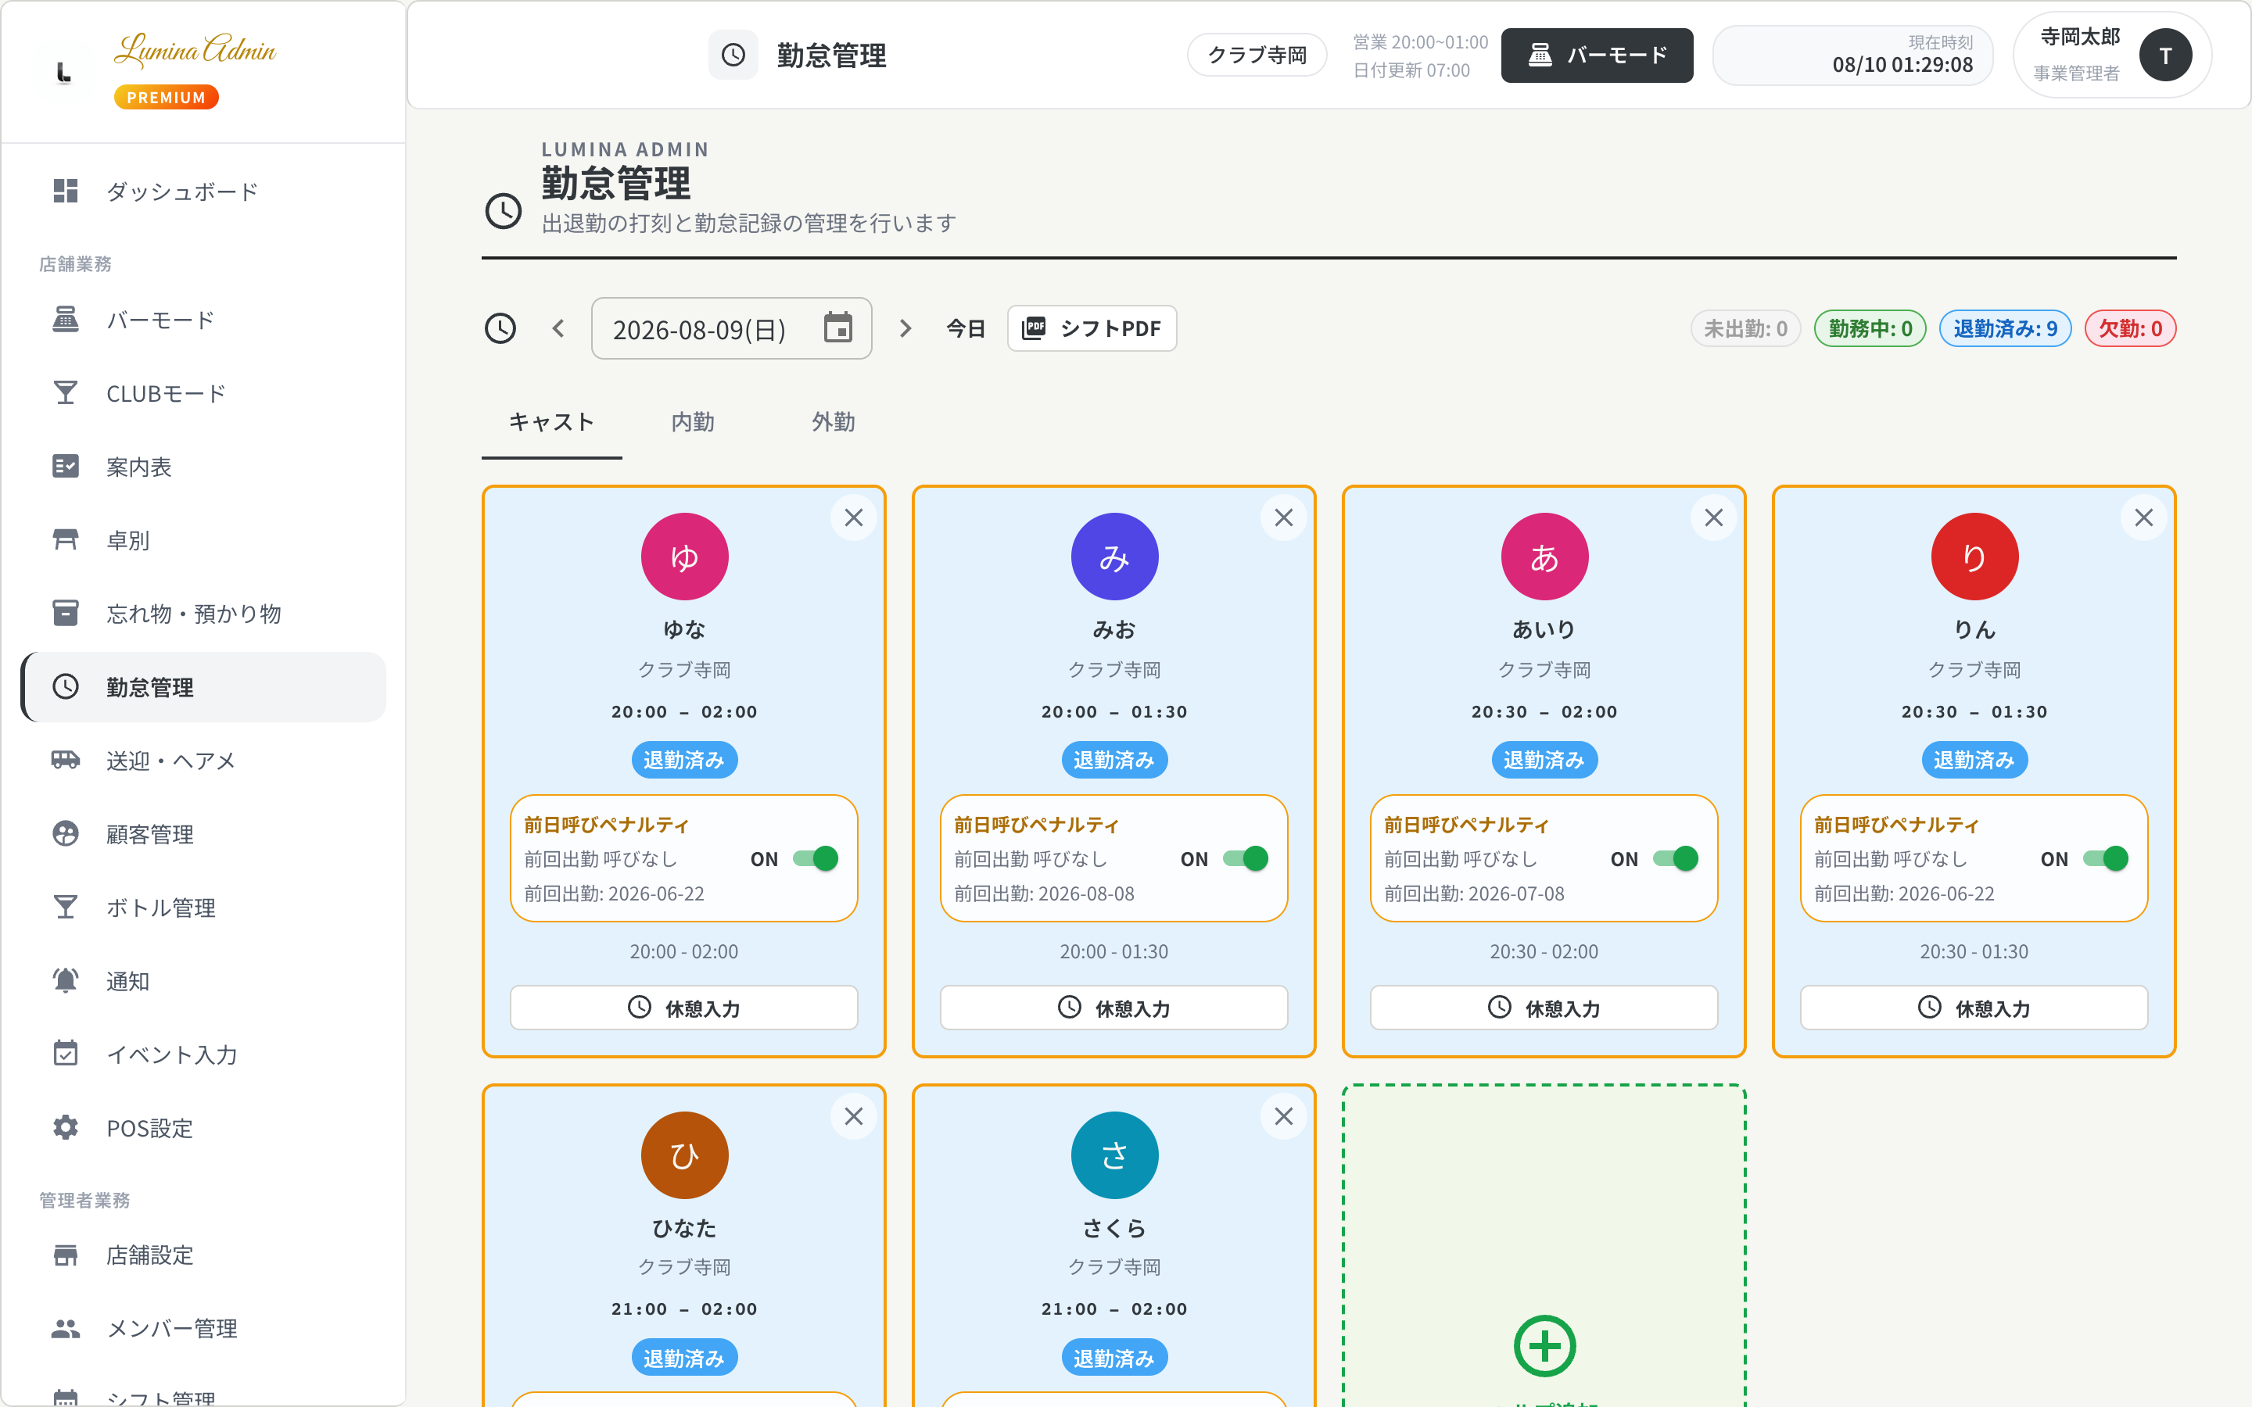Image resolution: width=2252 pixels, height=1407 pixels.
Task: Click 休憩入力 for あいり
Action: click(1544, 1008)
